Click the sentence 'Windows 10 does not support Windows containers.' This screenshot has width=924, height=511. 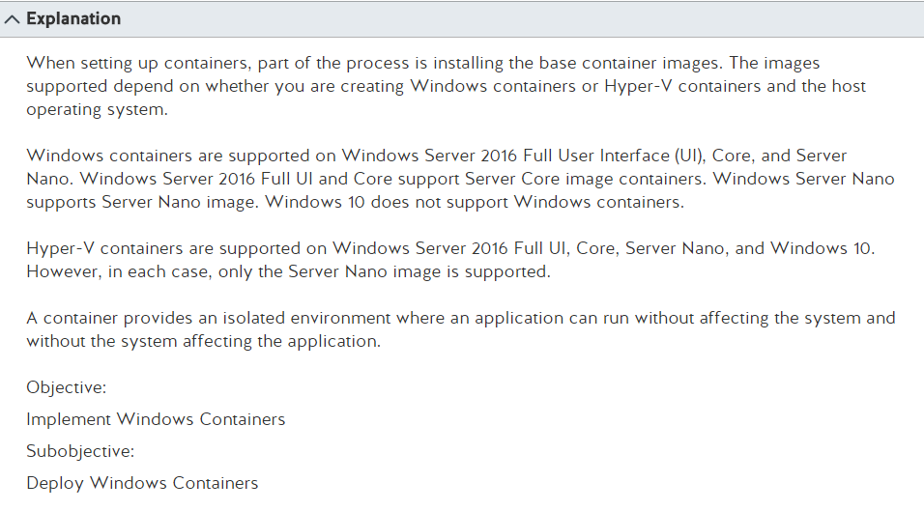tap(475, 202)
